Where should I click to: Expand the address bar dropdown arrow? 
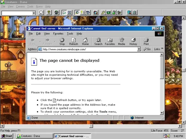(139, 49)
